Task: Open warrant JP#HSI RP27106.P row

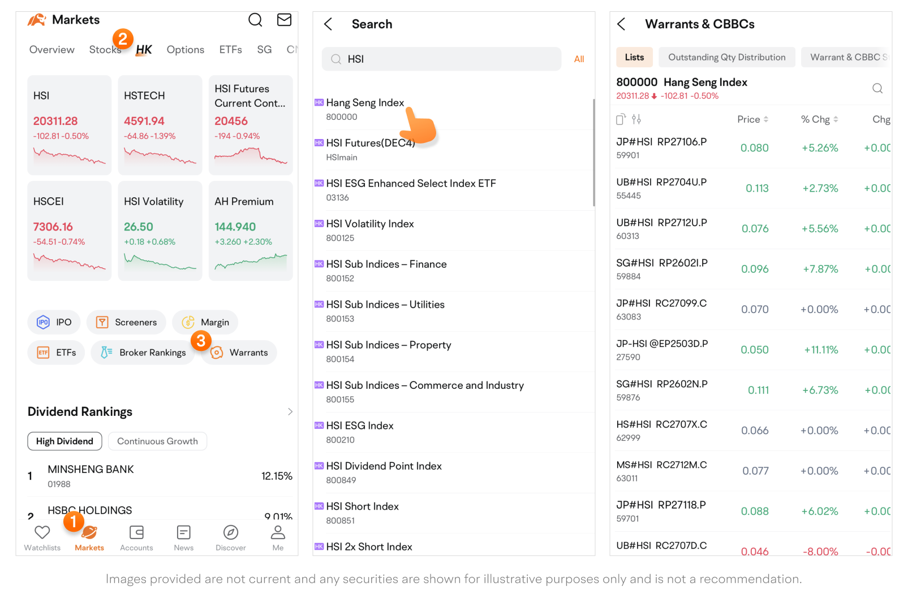Action: [753, 148]
